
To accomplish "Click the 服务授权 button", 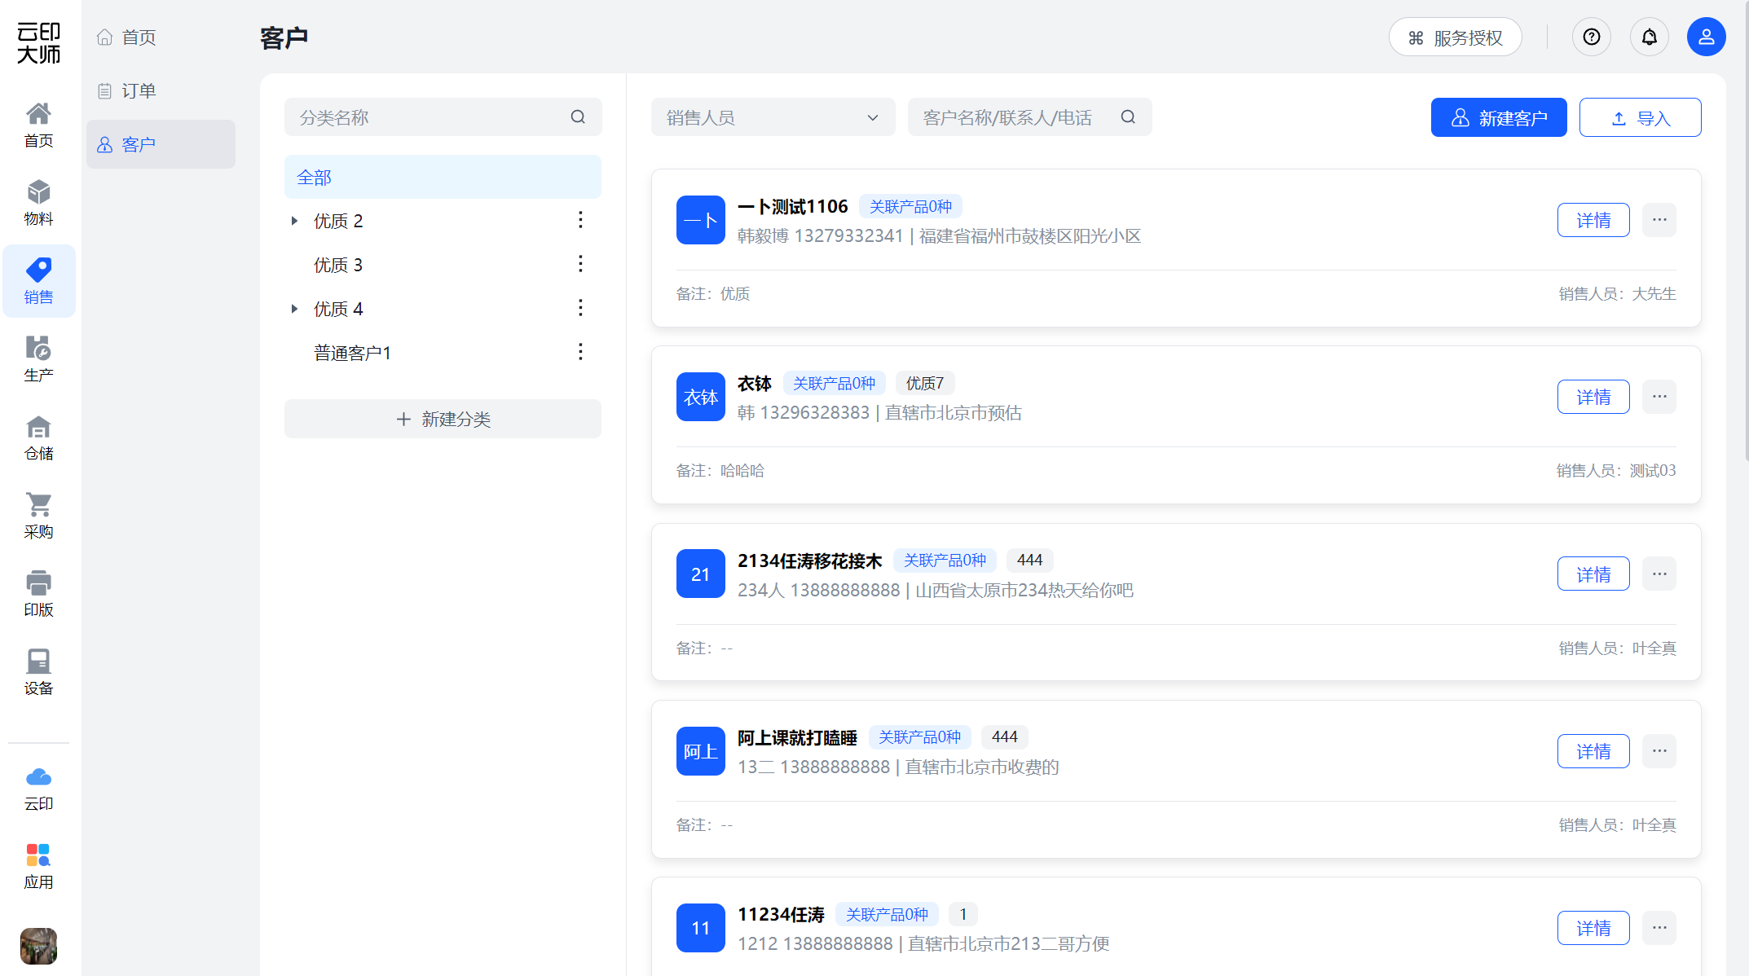I will pos(1456,37).
